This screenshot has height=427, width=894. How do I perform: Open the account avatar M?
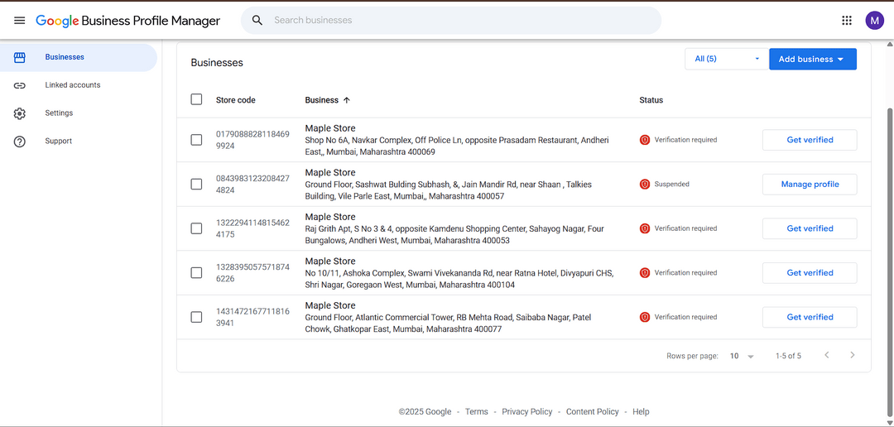[x=874, y=21]
